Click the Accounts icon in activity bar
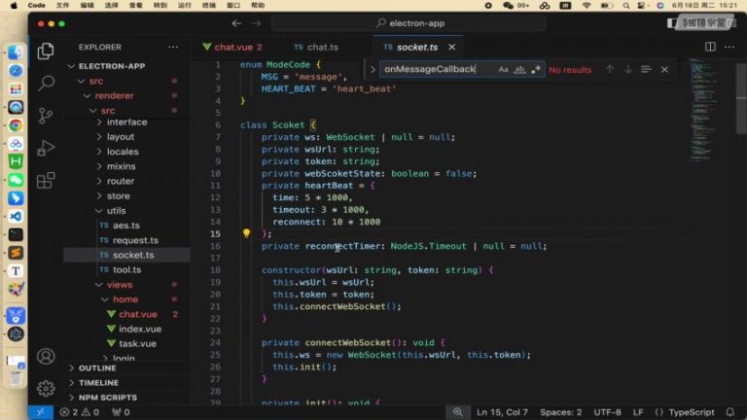747x420 pixels. 46,357
